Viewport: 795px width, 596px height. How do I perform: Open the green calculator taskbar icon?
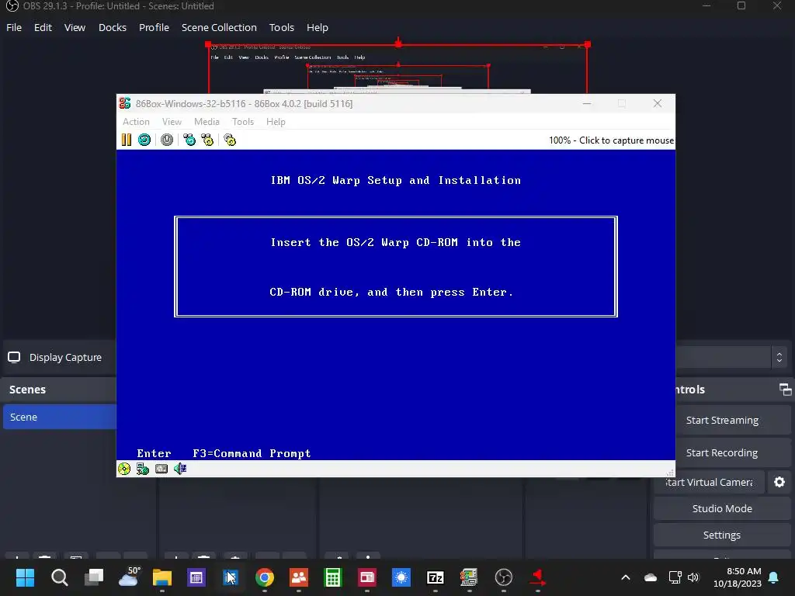(332, 577)
